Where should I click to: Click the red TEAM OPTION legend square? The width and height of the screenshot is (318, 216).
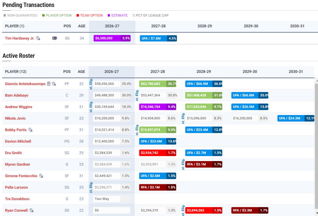click(x=78, y=16)
